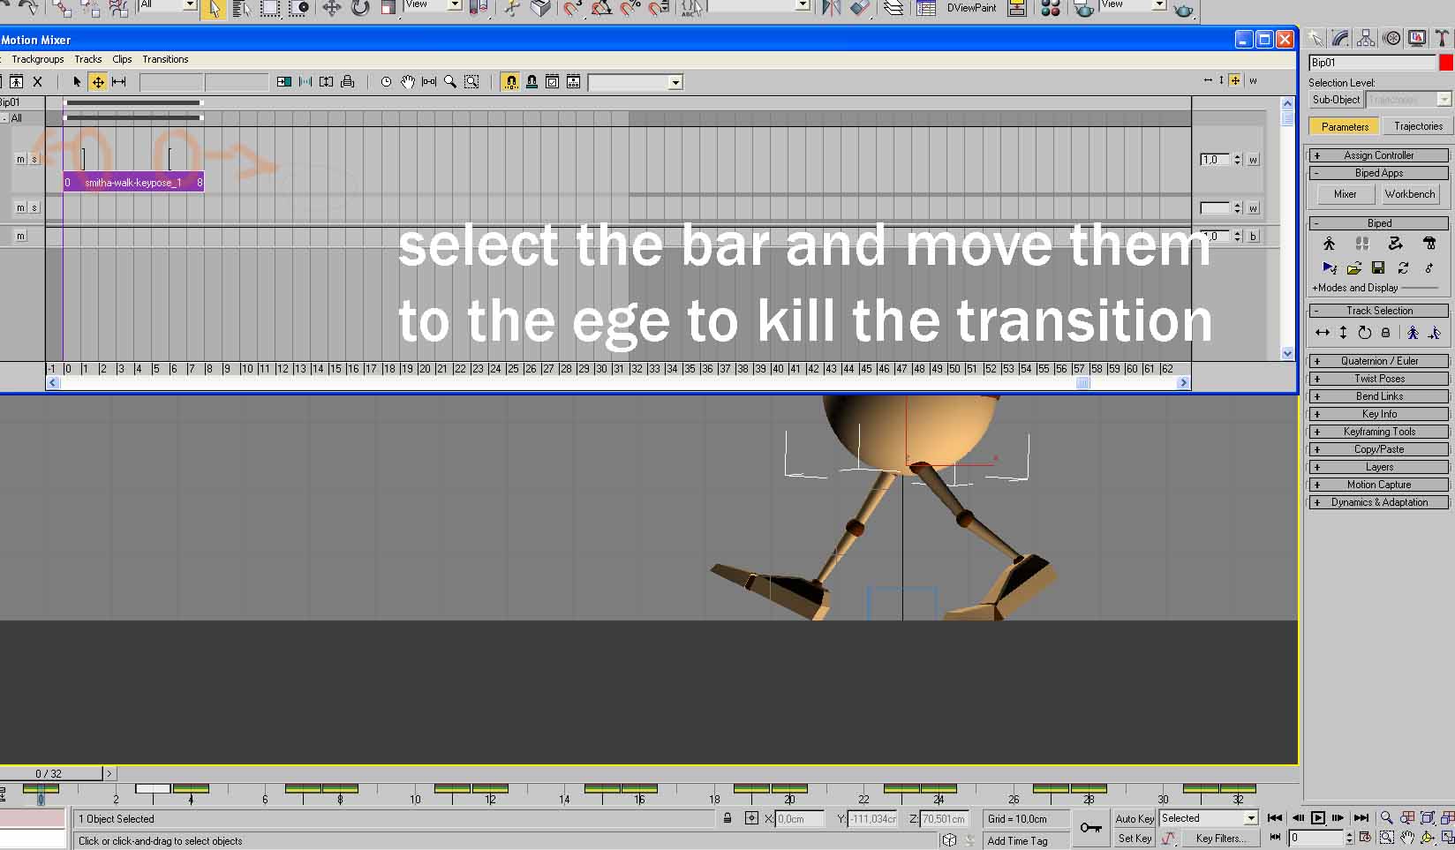1455x850 pixels.
Task: Click the red Bip01 object color swatch
Action: tap(1446, 63)
